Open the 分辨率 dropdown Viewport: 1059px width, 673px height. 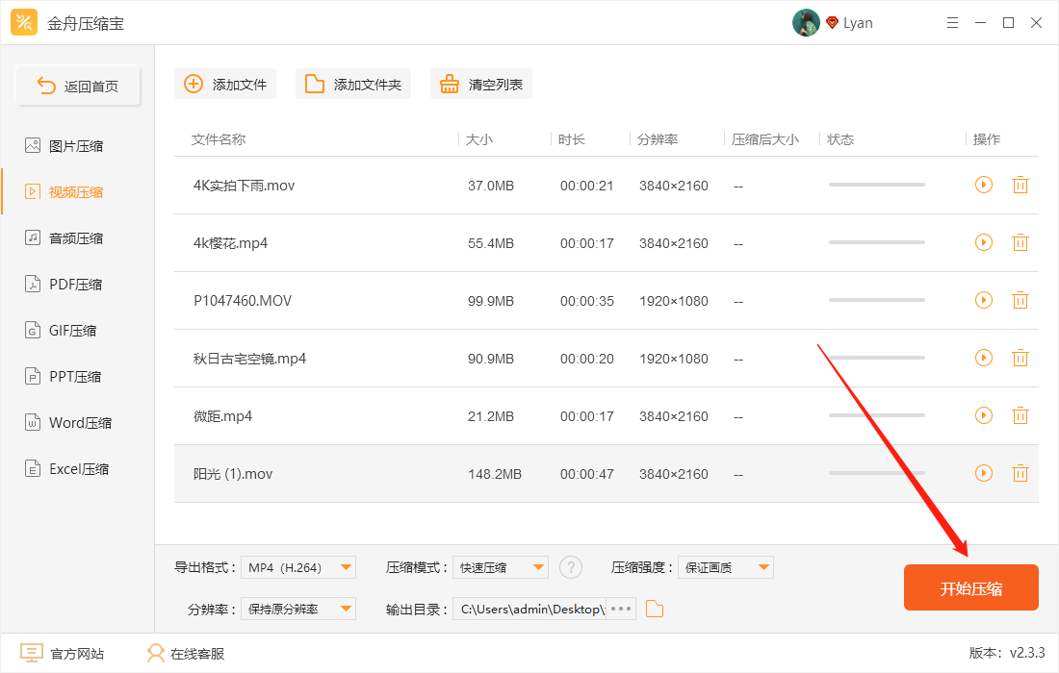(x=298, y=608)
